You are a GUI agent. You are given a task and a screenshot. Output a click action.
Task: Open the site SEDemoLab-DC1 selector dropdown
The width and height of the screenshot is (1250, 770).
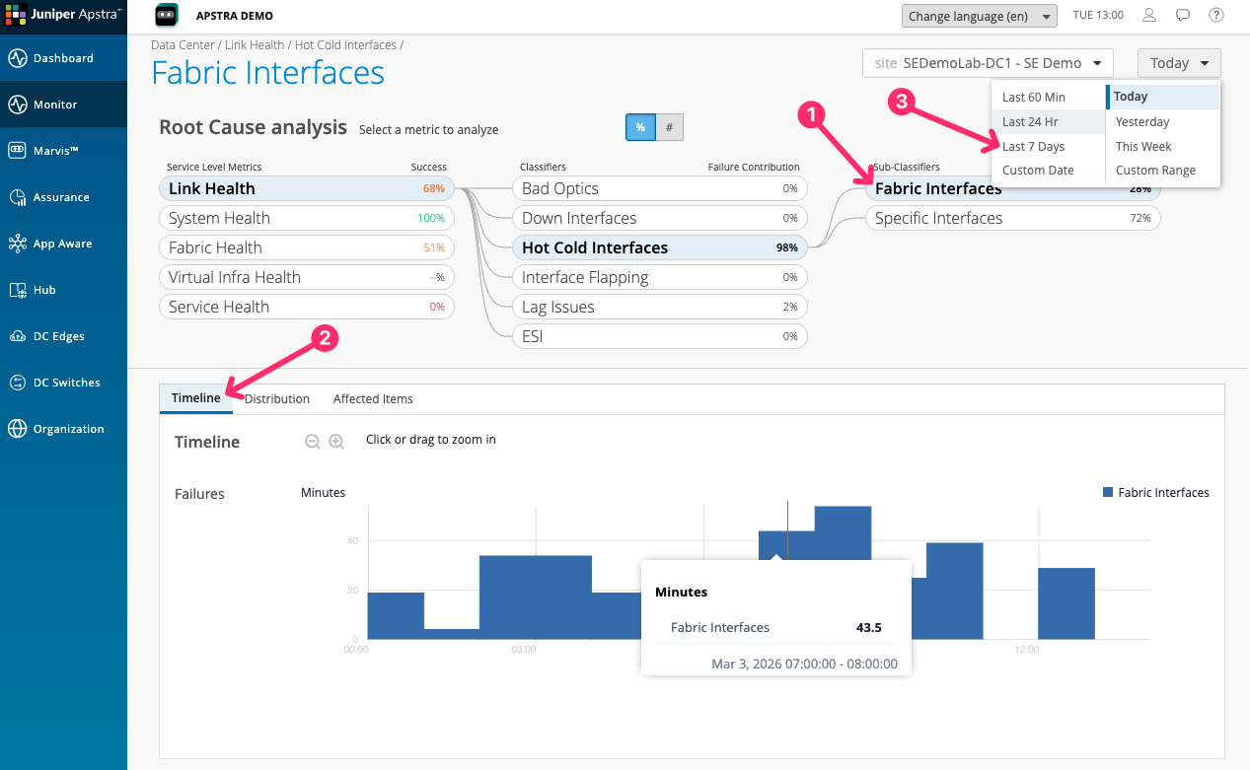point(988,62)
